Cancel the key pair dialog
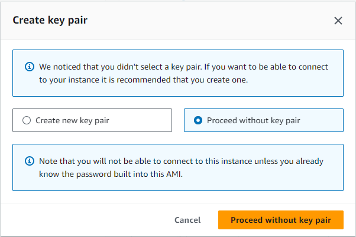 (187, 220)
